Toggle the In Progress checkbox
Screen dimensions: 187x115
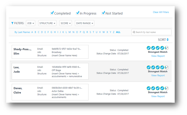click(x=78, y=13)
